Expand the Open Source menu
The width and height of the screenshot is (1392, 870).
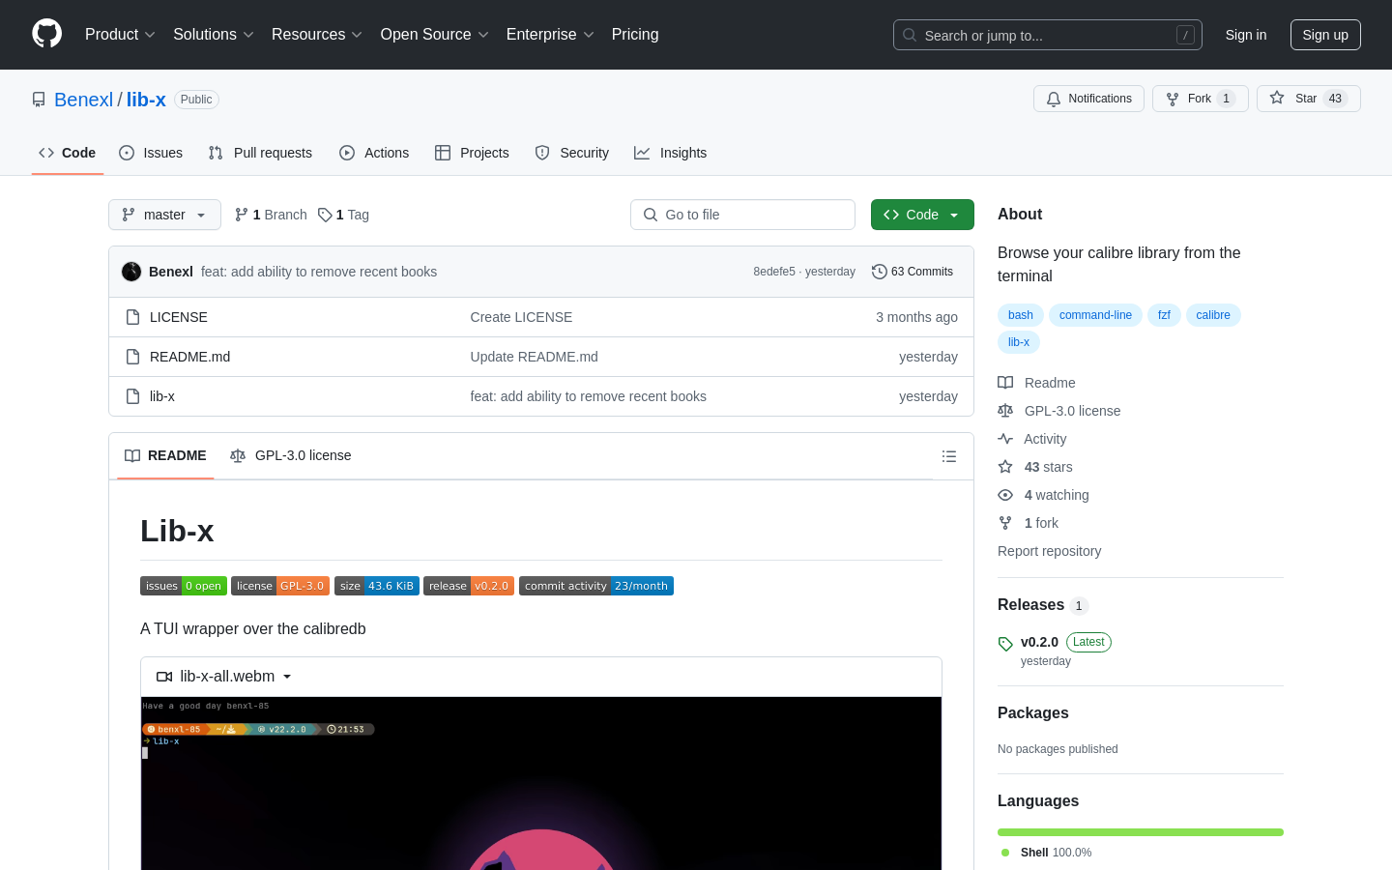pyautogui.click(x=434, y=35)
